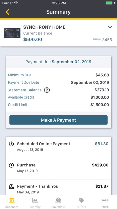Select the Synchrony Home card image

point(12,33)
